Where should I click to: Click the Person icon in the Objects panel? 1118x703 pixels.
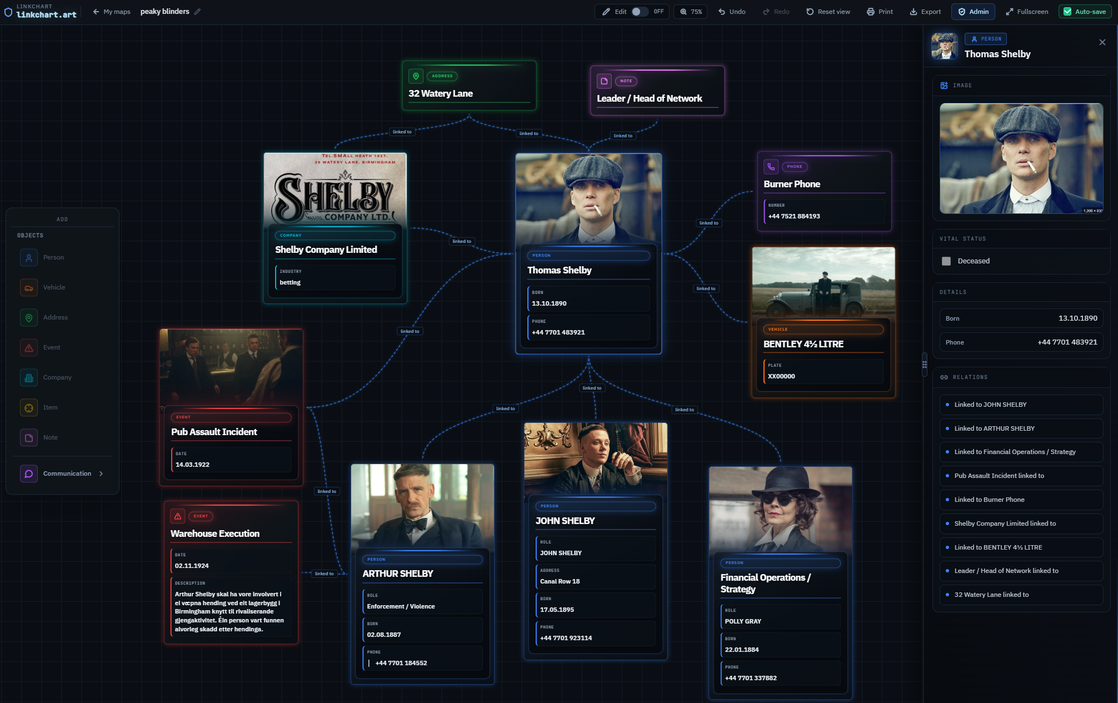coord(29,257)
